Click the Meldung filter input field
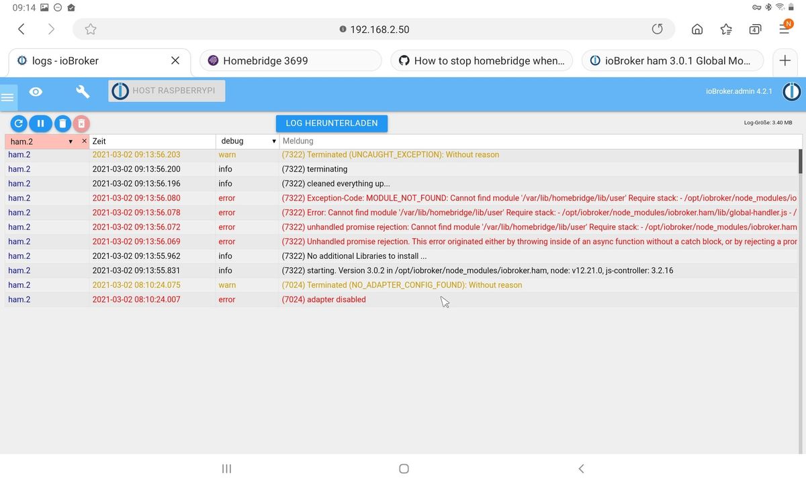The height and width of the screenshot is (483, 806). point(541,142)
